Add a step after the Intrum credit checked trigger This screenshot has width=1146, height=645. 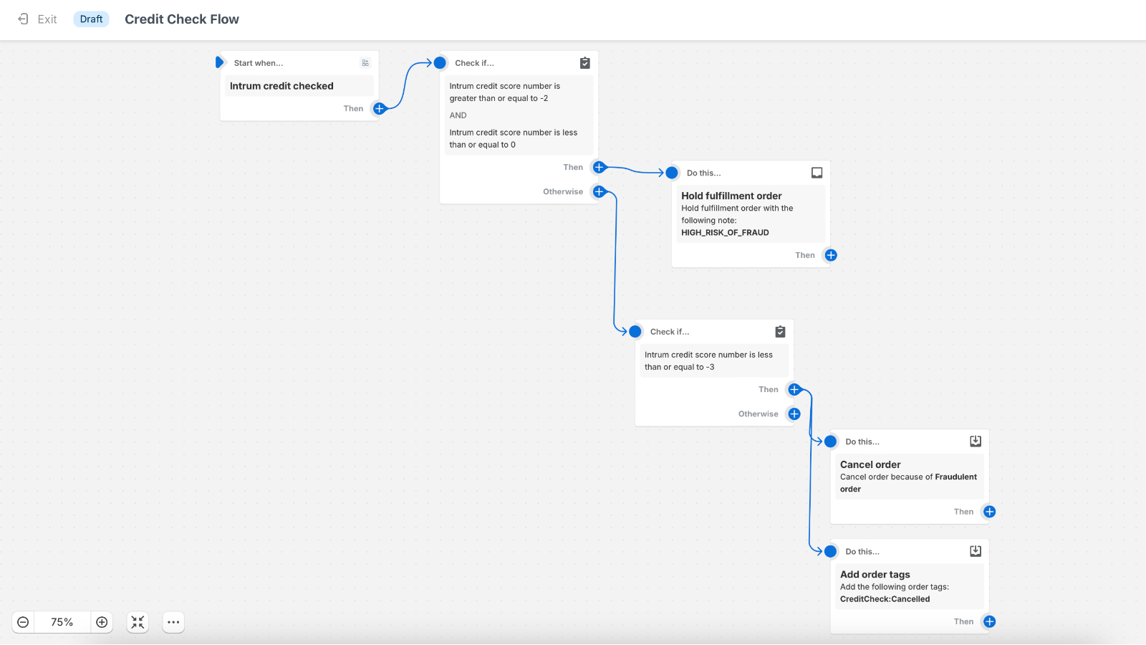[x=379, y=108]
